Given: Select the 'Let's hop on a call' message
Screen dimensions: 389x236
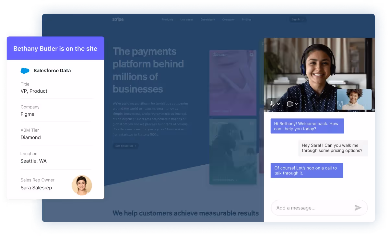Looking at the screenshot, I should [x=307, y=170].
